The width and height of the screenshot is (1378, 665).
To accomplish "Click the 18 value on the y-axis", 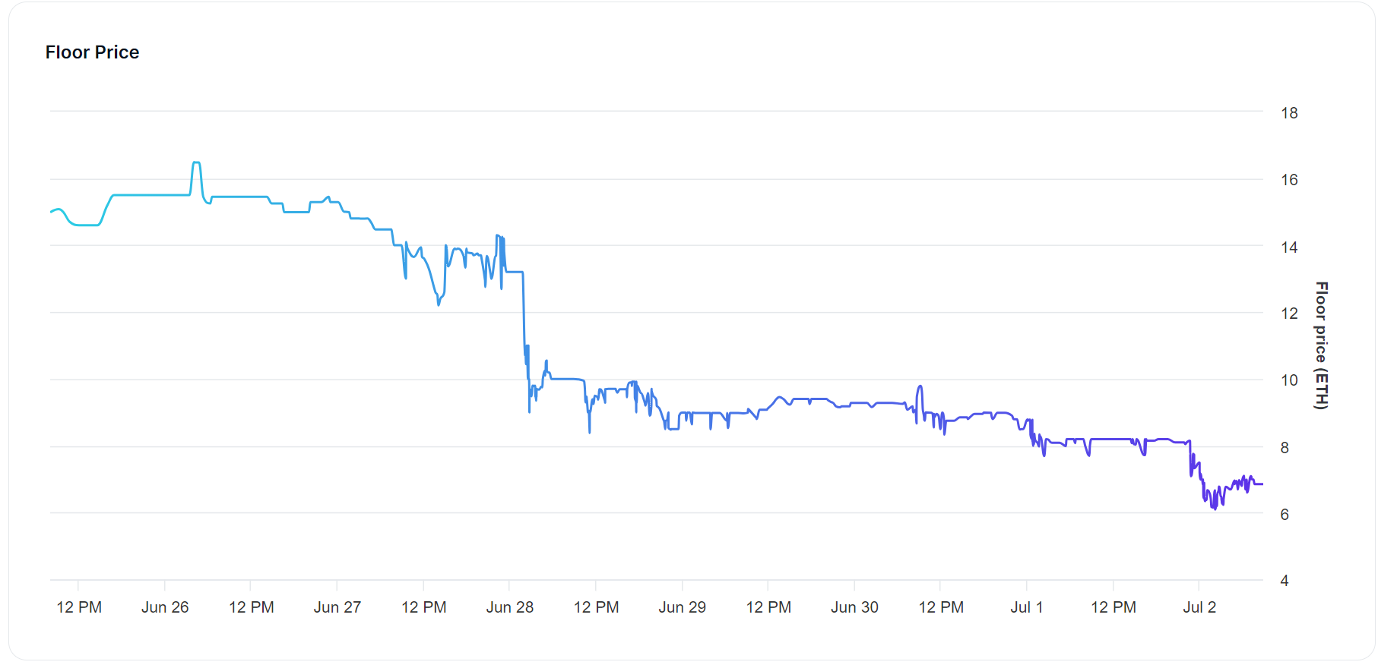I will tap(1289, 113).
